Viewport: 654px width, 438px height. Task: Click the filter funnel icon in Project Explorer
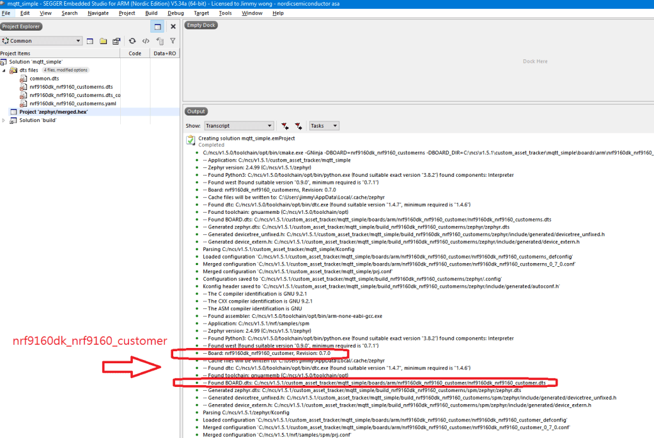[173, 41]
